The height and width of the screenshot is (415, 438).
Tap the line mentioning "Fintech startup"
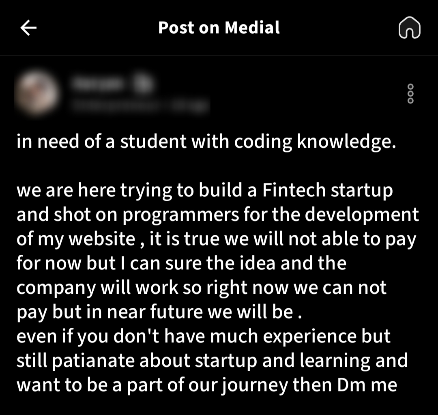pos(205,190)
